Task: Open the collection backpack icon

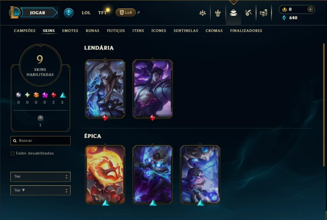Action: pos(233,13)
